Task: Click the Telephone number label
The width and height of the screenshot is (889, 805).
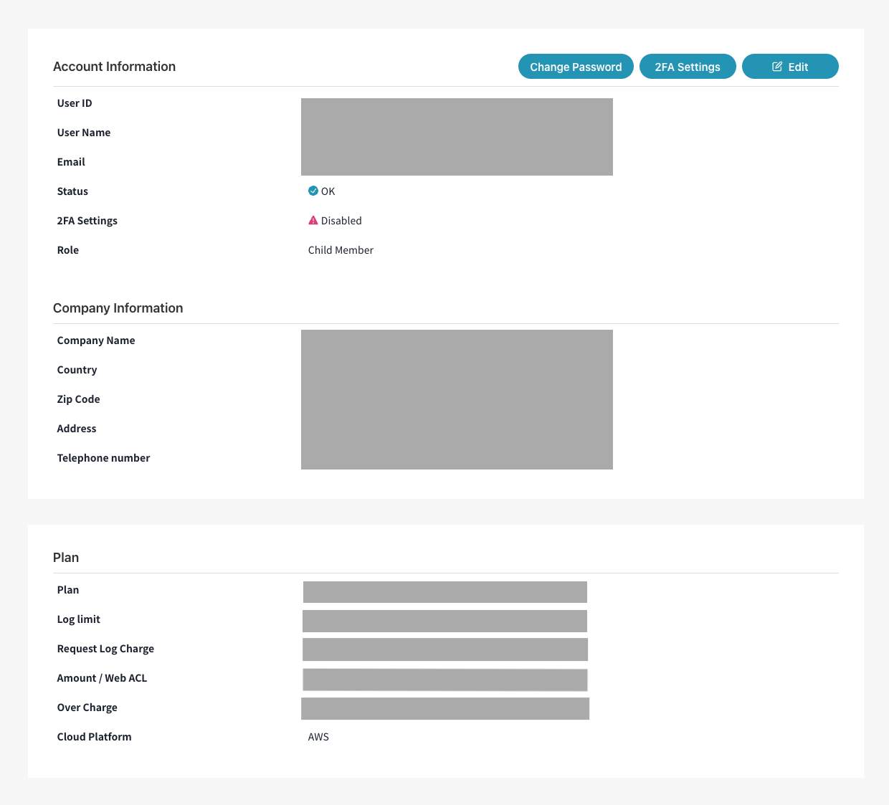Action: (x=103, y=458)
